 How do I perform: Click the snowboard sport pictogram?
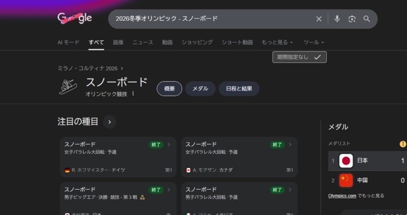pyautogui.click(x=68, y=87)
